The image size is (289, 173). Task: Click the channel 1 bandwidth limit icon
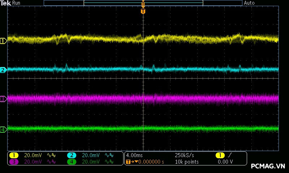51,155
